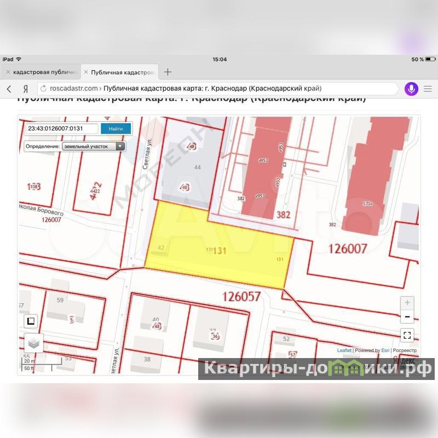Select the Публичная кадастровая tab
This screenshot has width=438, height=438.
pyautogui.click(x=123, y=72)
